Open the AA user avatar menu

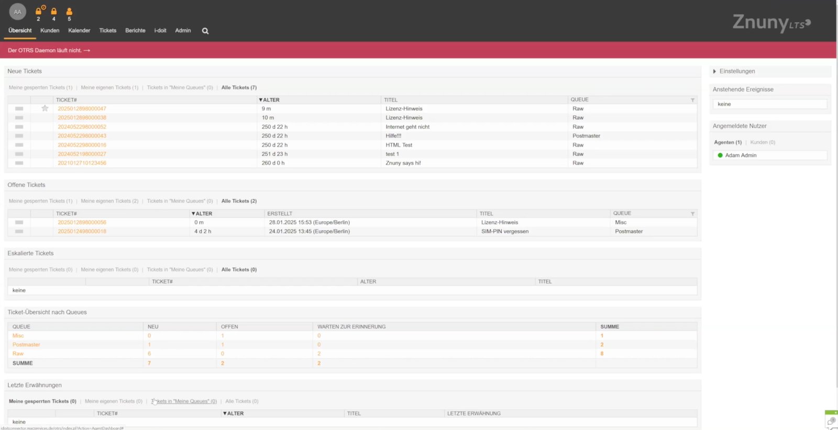click(x=18, y=12)
